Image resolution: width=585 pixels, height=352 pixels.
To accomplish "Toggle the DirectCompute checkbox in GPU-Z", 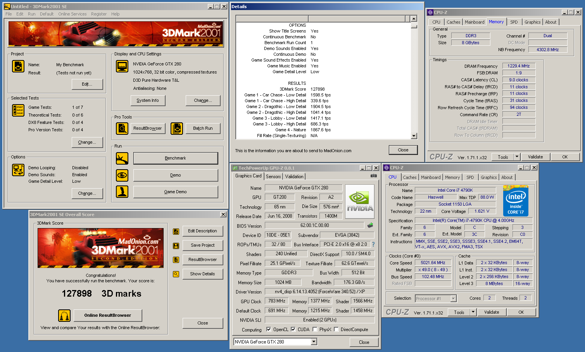I will [x=336, y=330].
